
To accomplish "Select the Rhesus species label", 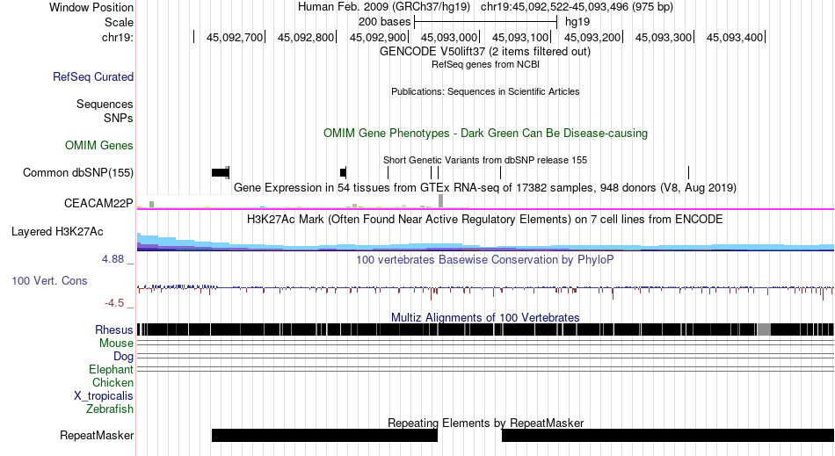I will [x=114, y=329].
